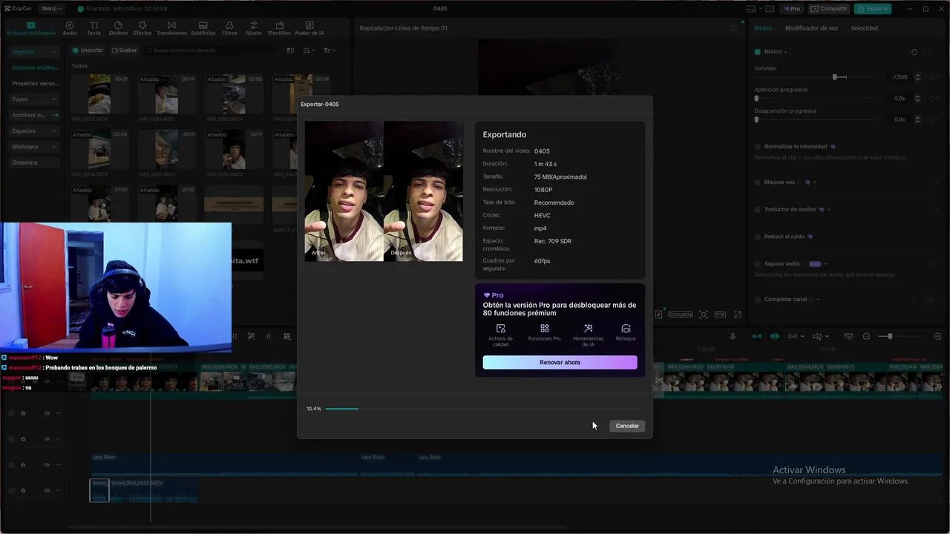This screenshot has height=534, width=950.
Task: Open the media sort order dropdown
Action: click(x=309, y=50)
